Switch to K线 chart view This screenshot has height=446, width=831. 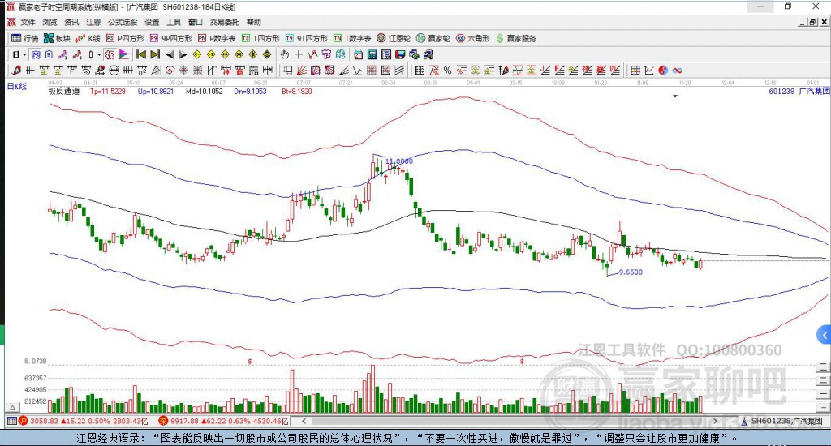click(x=88, y=39)
